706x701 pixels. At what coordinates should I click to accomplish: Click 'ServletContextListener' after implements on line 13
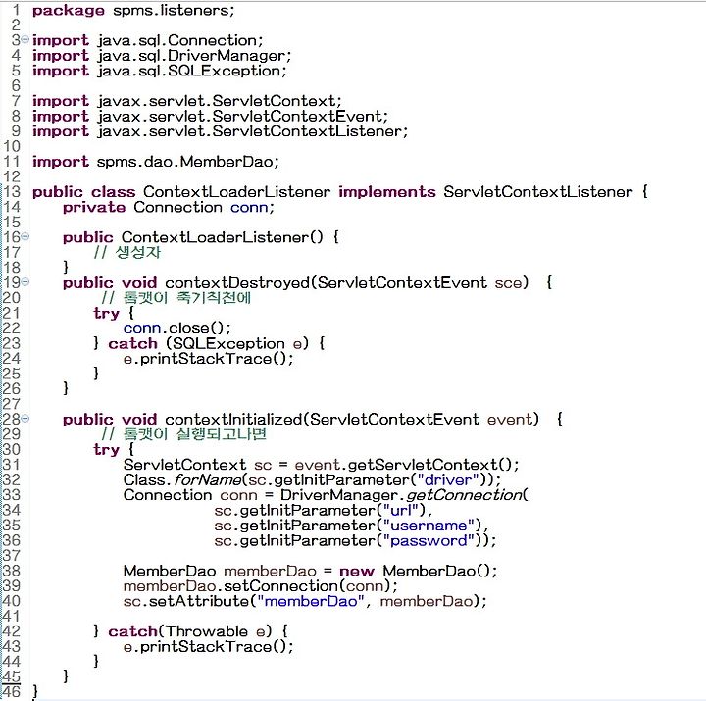(538, 192)
